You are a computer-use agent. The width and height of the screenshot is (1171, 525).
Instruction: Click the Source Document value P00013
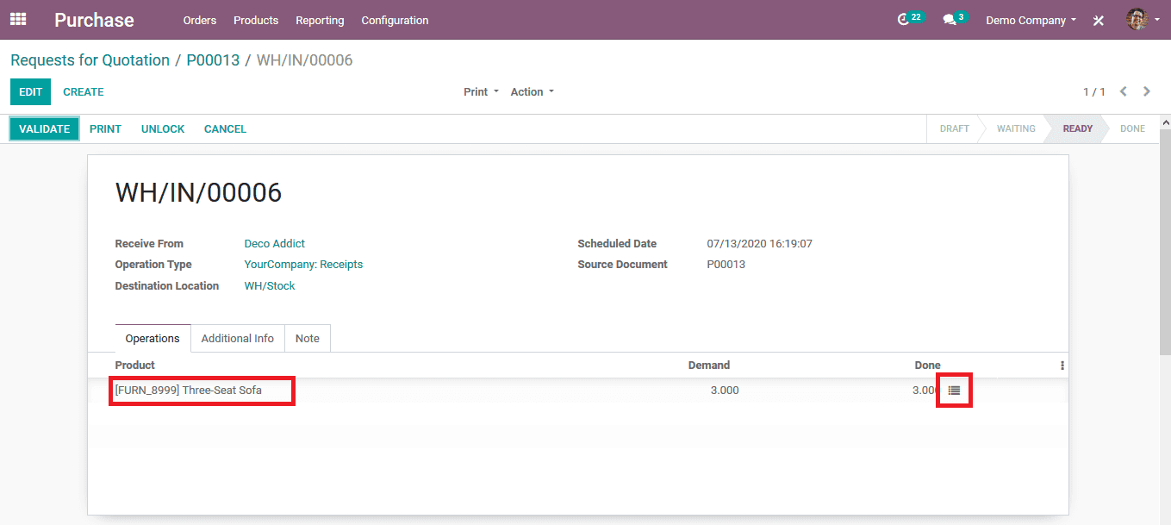(x=726, y=265)
